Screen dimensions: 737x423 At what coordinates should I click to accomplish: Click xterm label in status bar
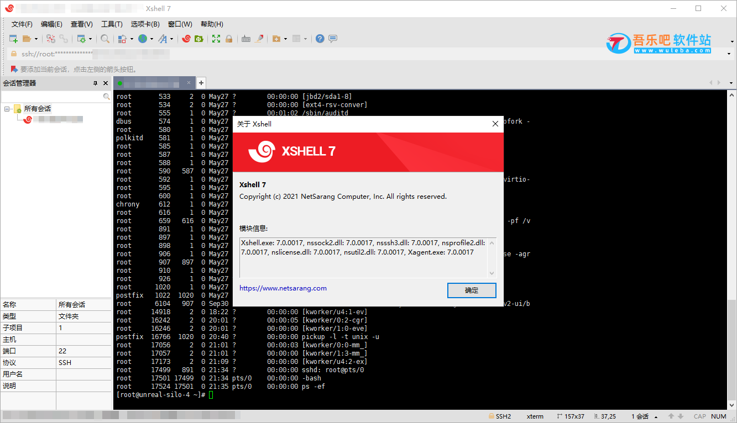tap(535, 416)
